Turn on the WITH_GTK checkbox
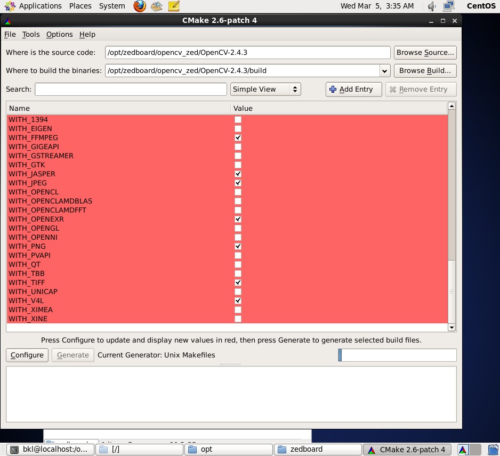 click(x=238, y=165)
